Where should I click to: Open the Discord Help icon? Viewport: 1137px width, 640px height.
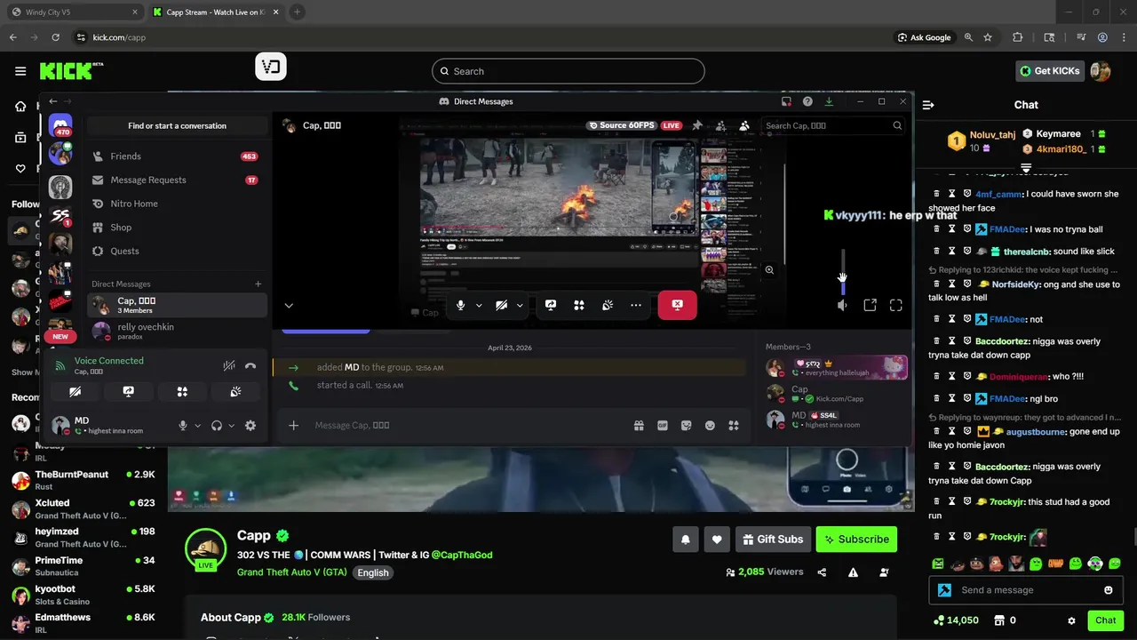click(x=807, y=101)
